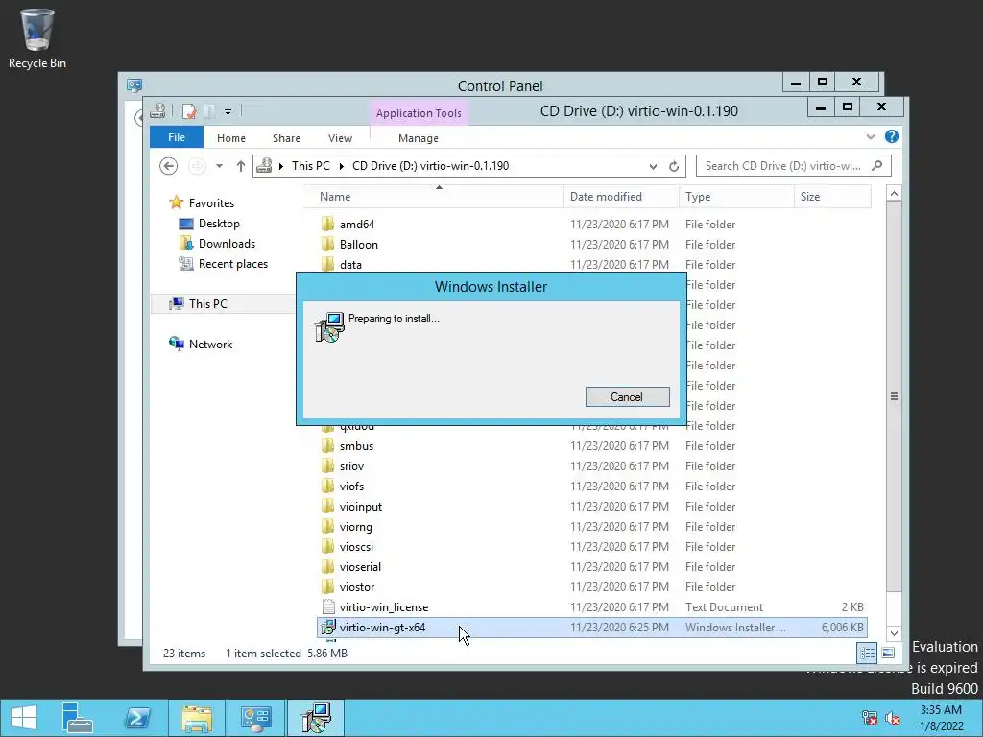The image size is (983, 737).
Task: Click the muted volume tray icon
Action: click(892, 718)
